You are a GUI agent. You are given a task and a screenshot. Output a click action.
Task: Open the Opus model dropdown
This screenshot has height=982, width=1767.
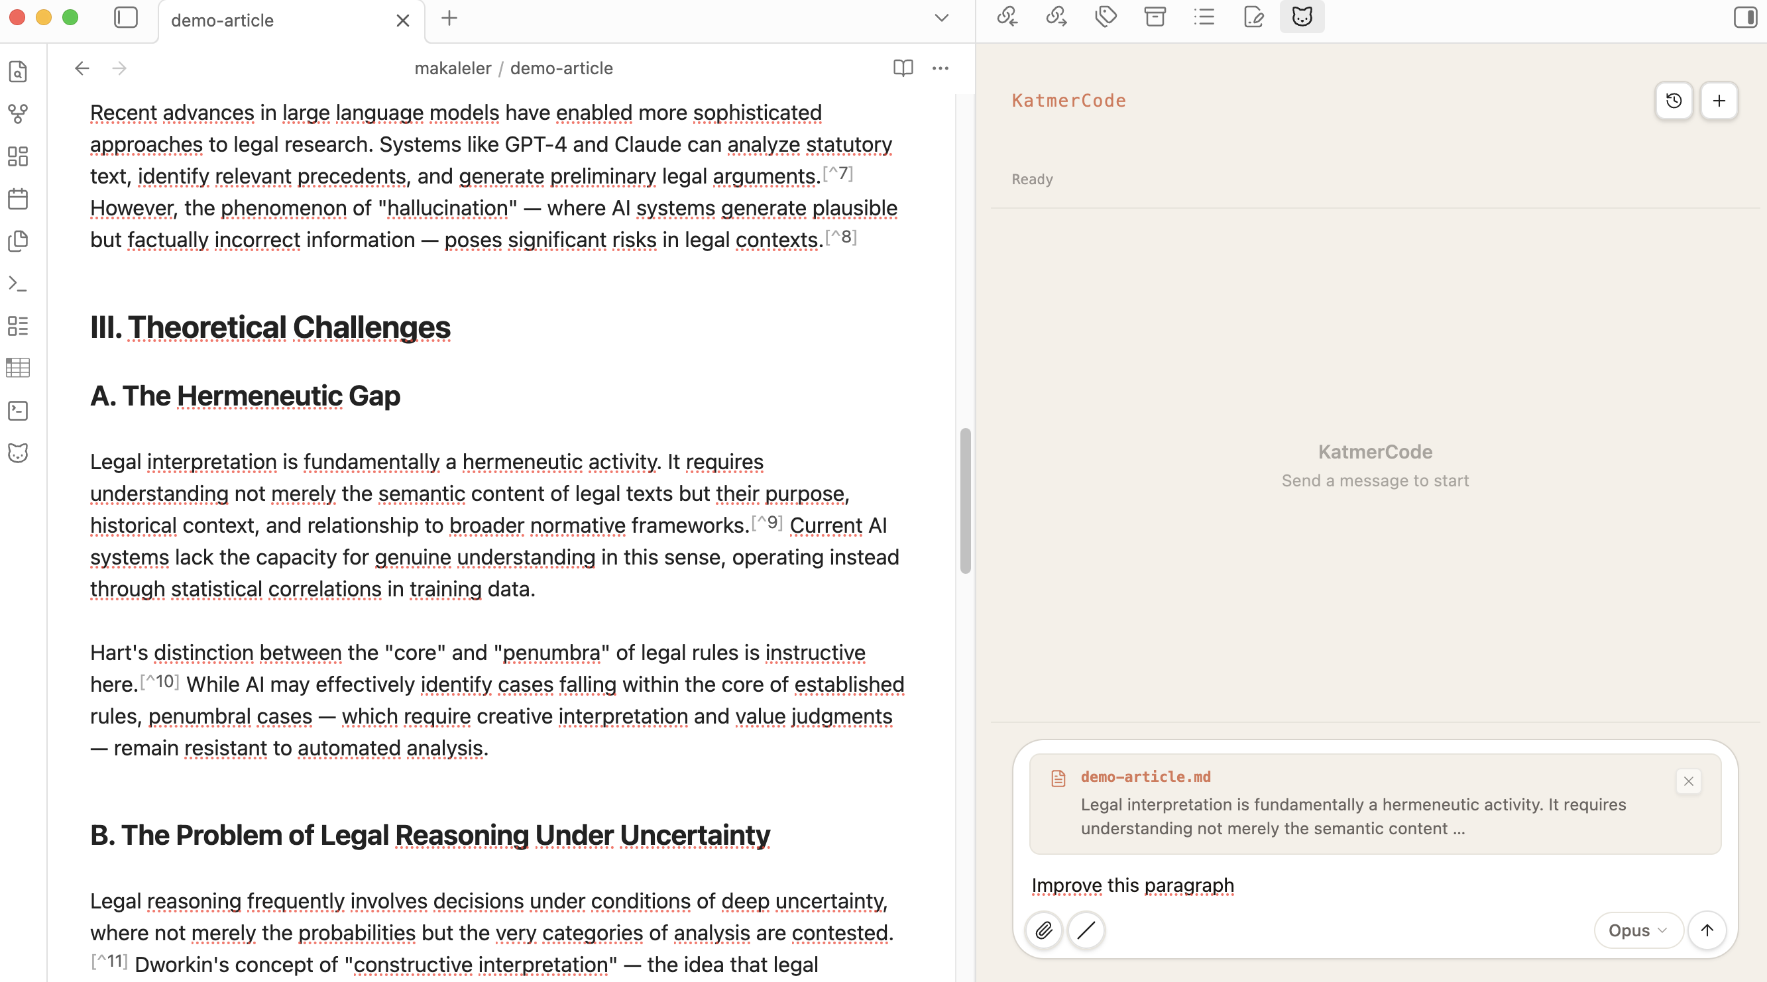(x=1637, y=930)
